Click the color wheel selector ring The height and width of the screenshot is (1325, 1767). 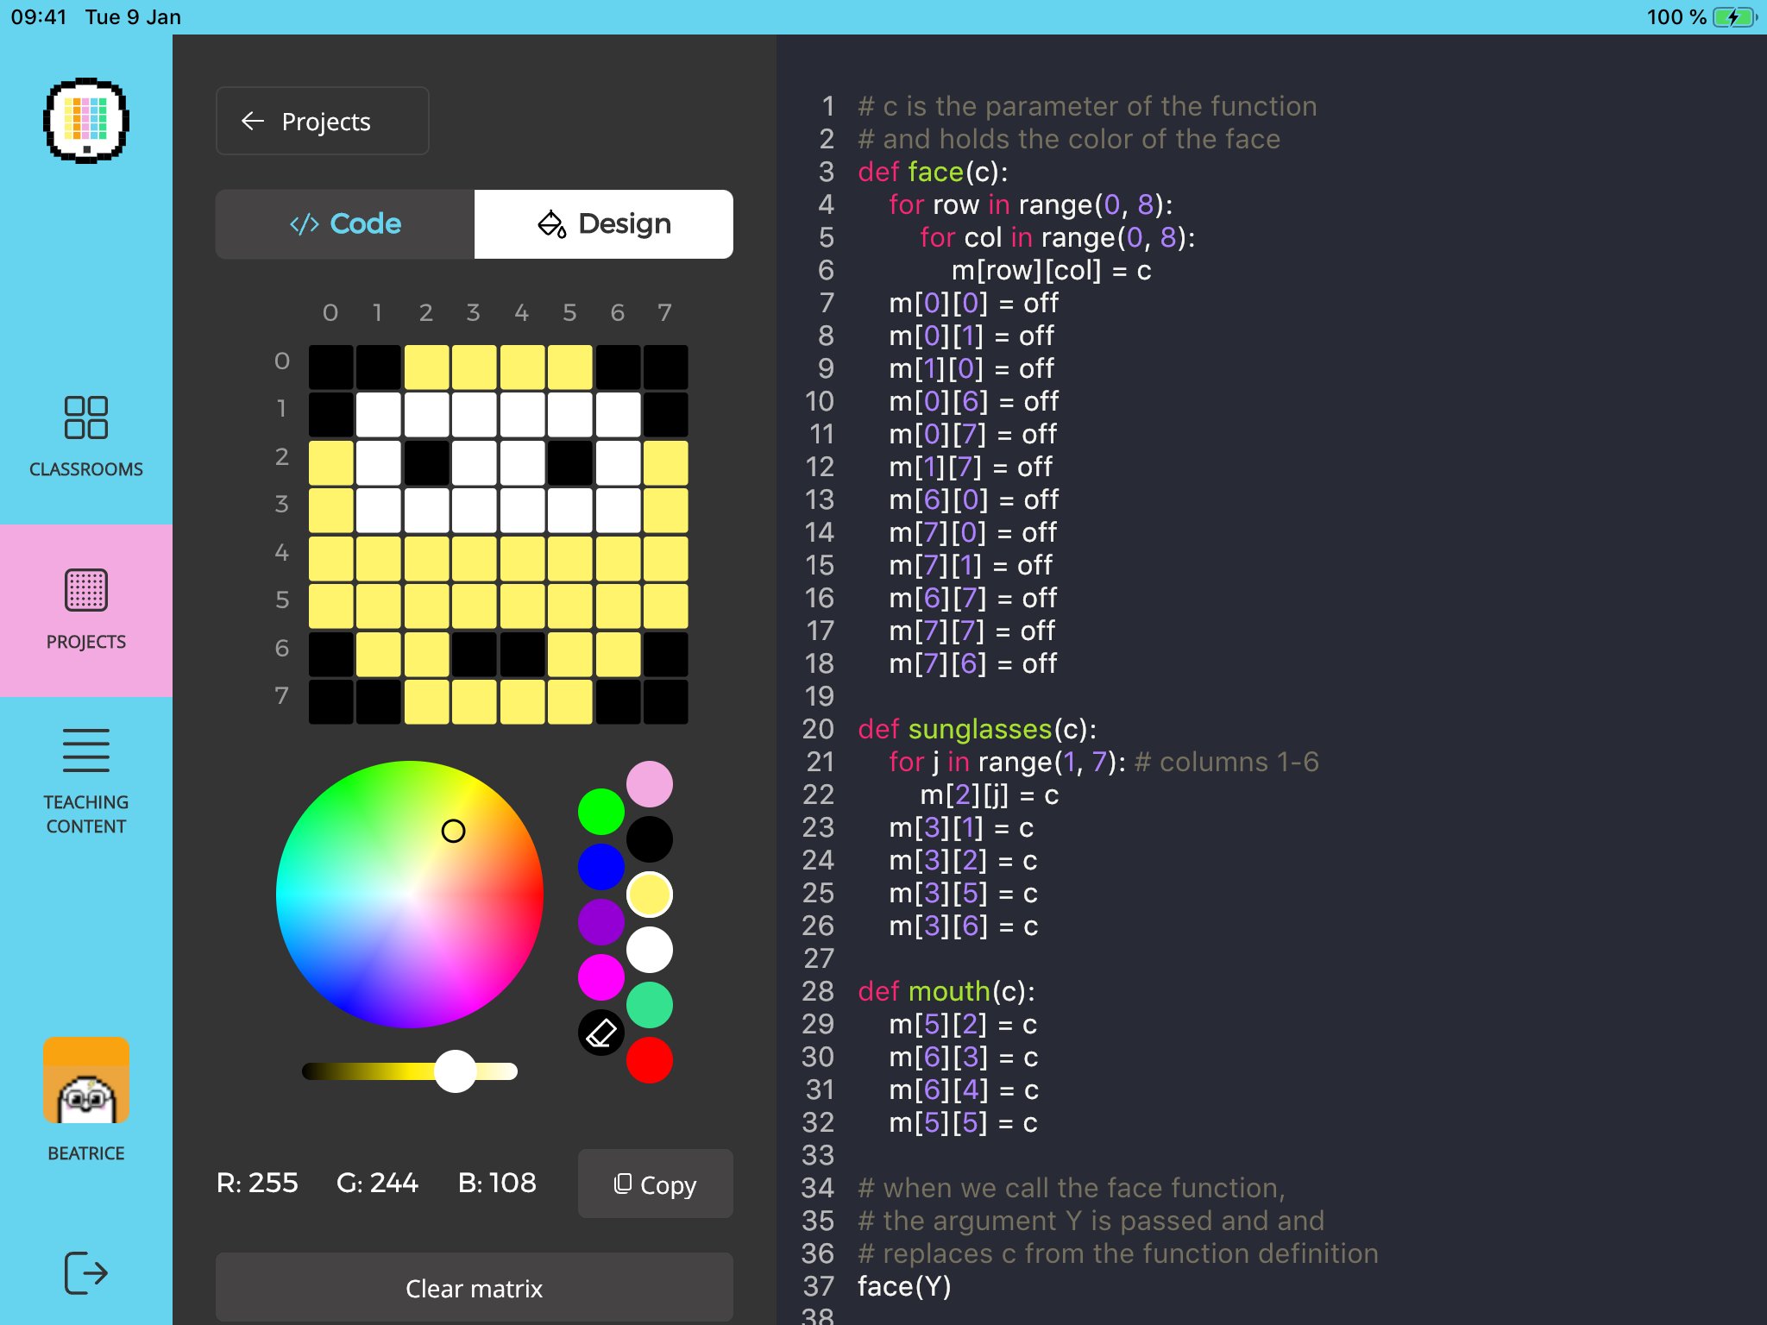pyautogui.click(x=453, y=831)
